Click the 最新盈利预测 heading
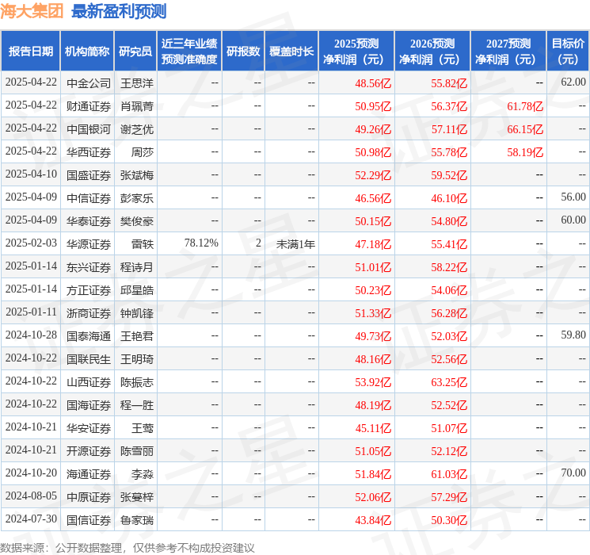Viewport: 590px width, 555px height. coord(119,11)
